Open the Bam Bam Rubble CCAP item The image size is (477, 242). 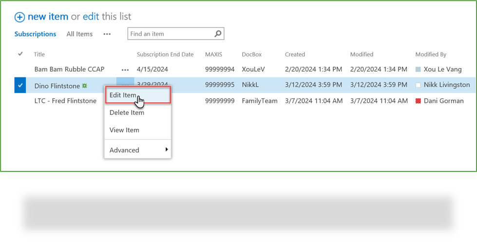click(x=69, y=69)
